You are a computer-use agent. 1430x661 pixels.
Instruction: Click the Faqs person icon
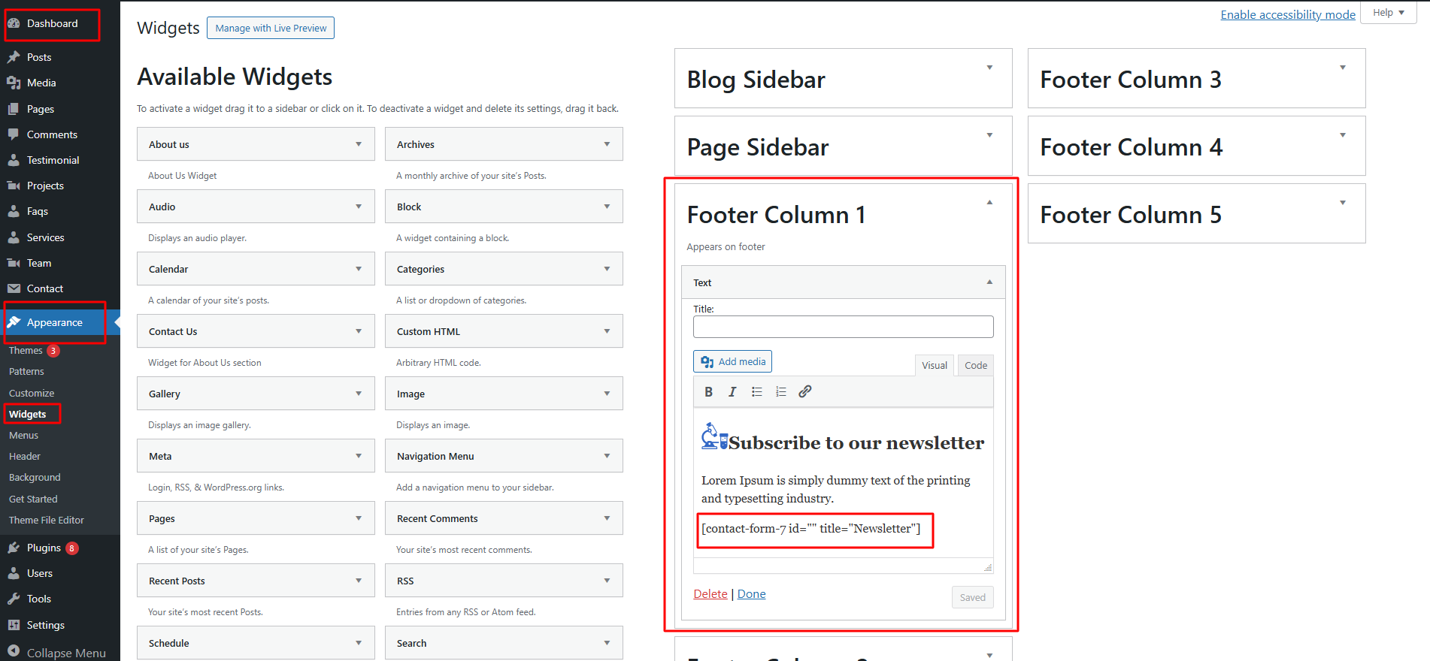[x=14, y=211]
